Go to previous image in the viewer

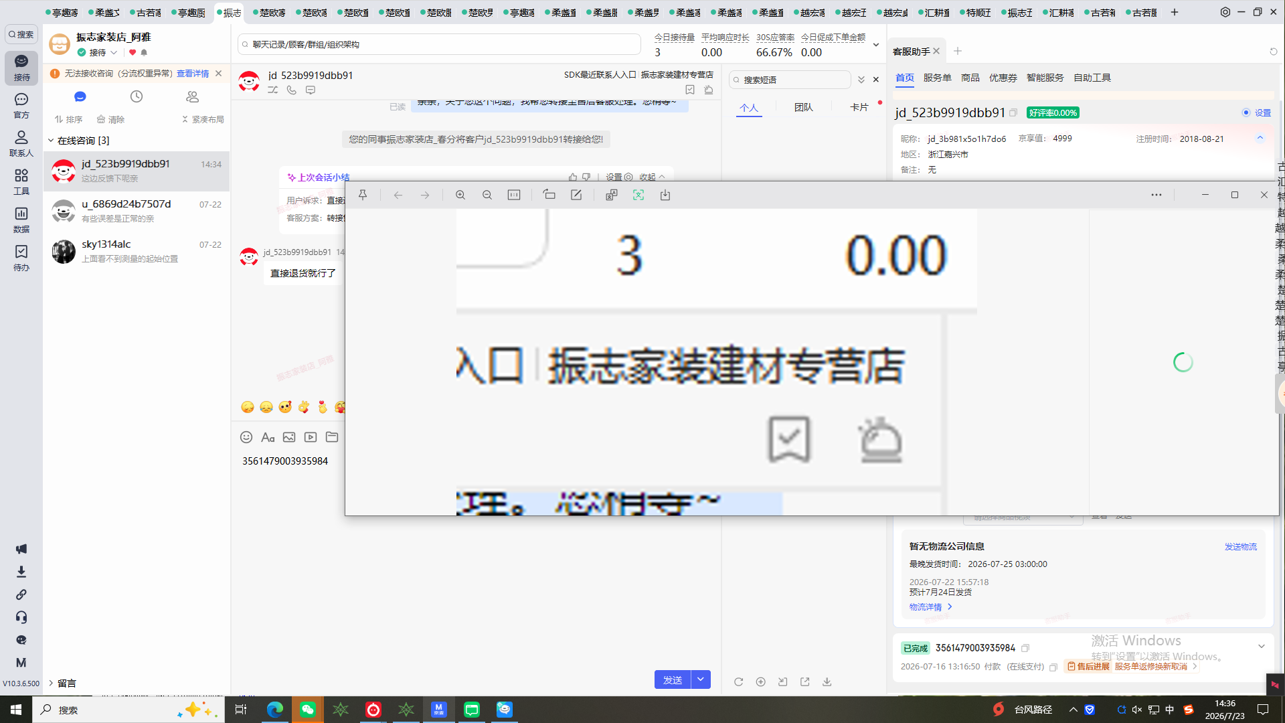[398, 195]
